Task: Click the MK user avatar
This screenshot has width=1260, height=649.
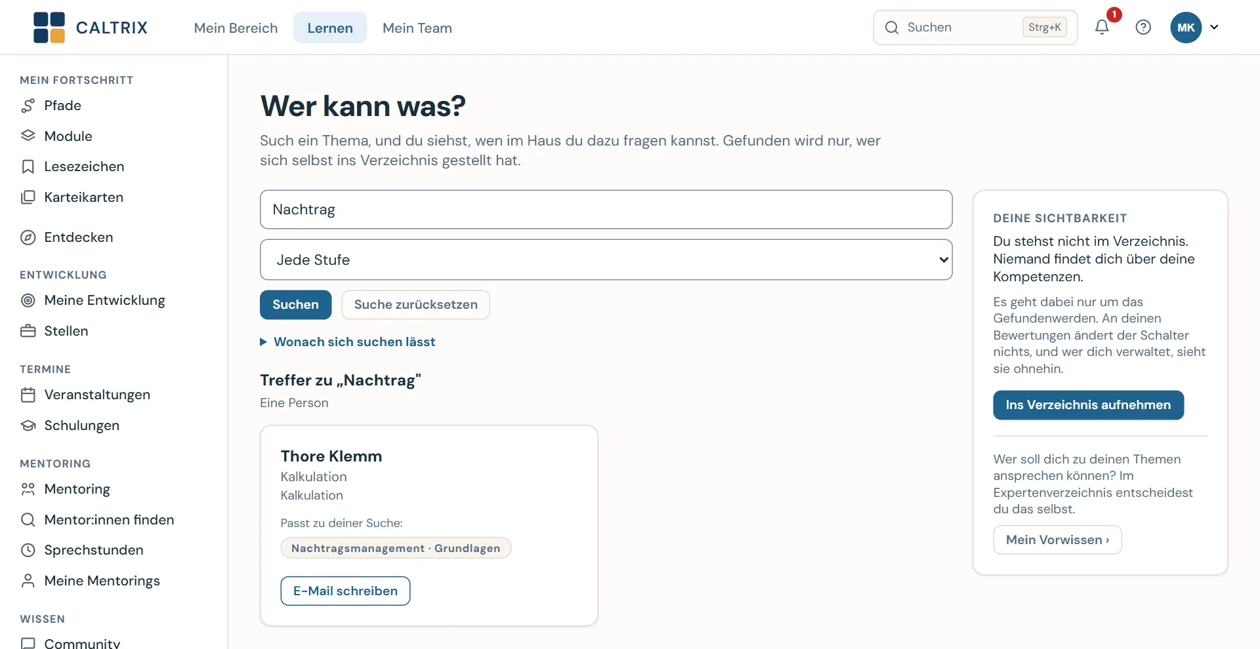Action: coord(1186,28)
